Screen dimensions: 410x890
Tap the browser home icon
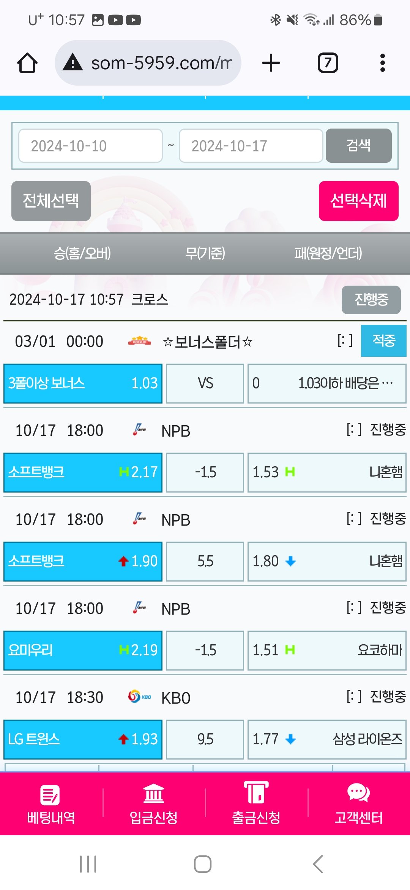tap(27, 63)
